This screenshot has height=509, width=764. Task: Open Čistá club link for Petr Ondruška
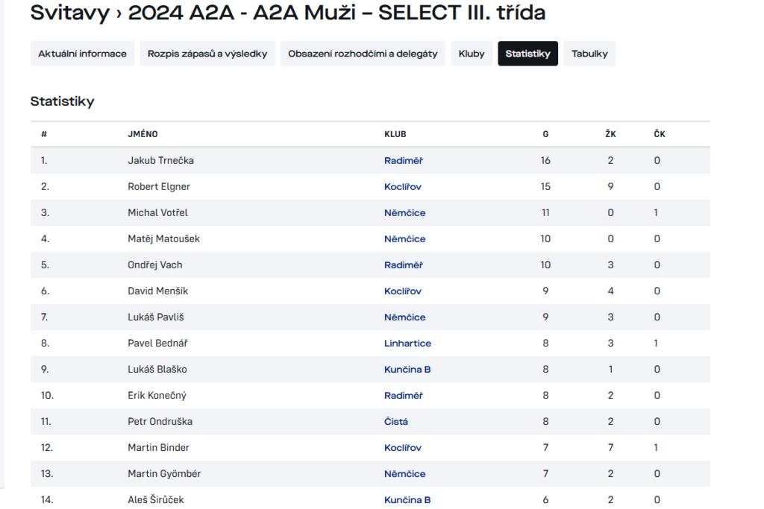pos(395,421)
